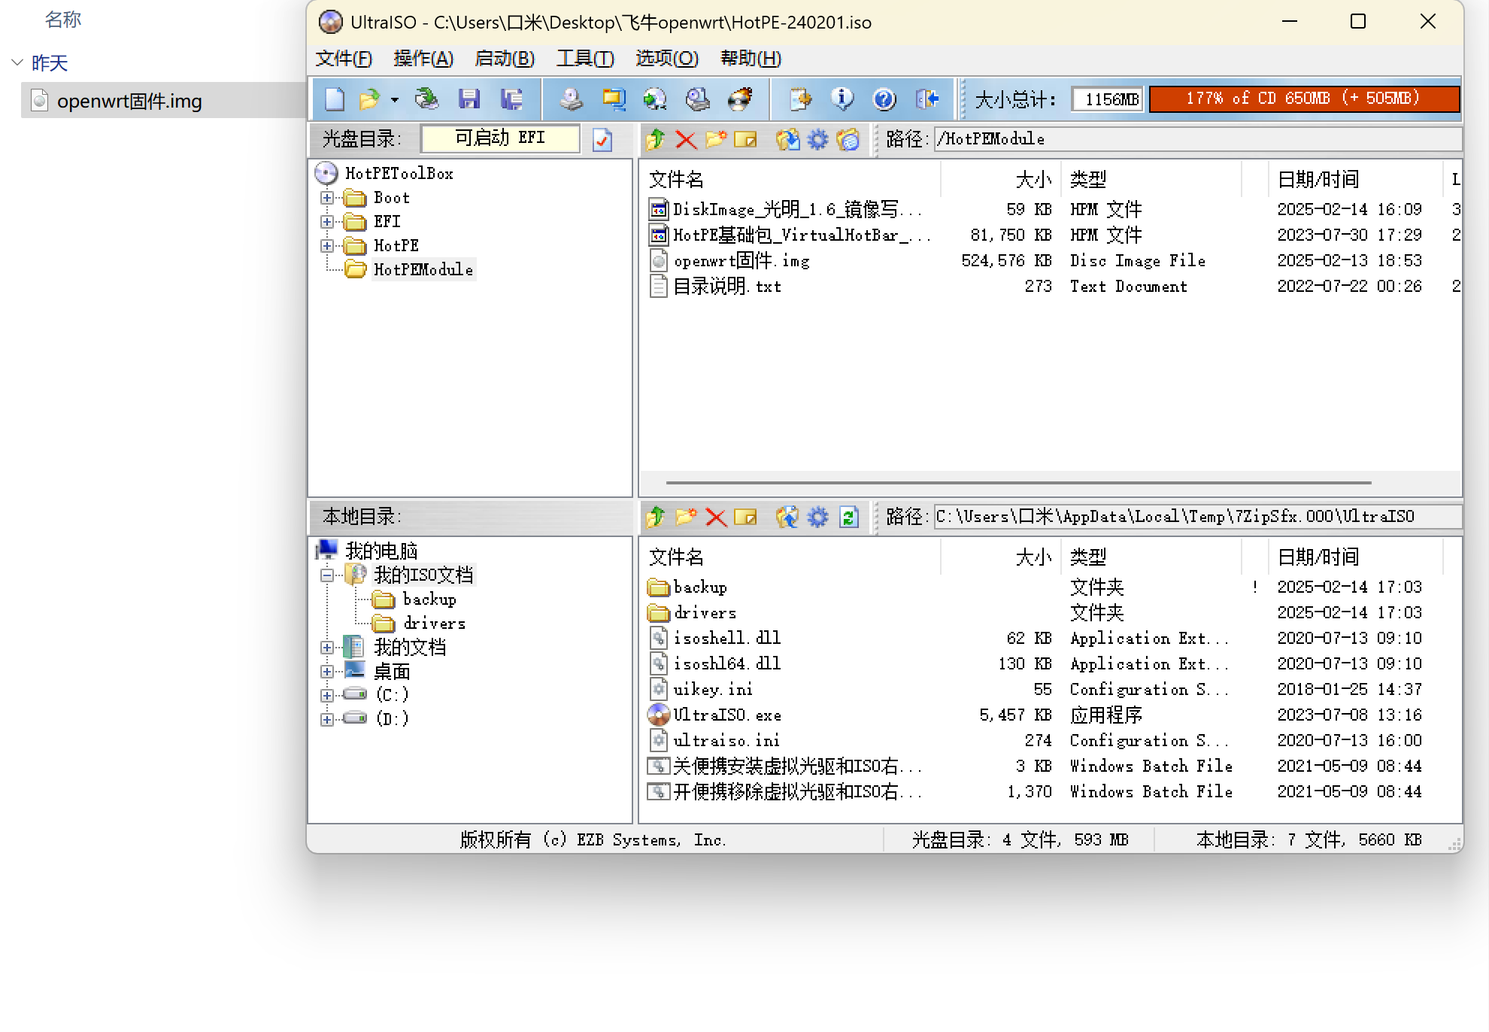Click the New file icon in main toolbar
1489x1032 pixels.
[x=335, y=99]
